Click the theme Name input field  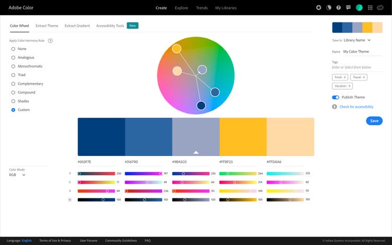pos(363,52)
